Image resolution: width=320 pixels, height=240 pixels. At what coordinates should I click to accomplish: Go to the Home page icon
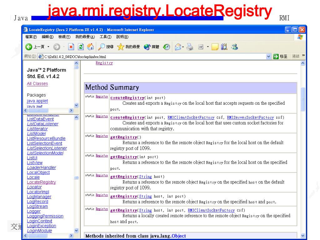pos(90,47)
